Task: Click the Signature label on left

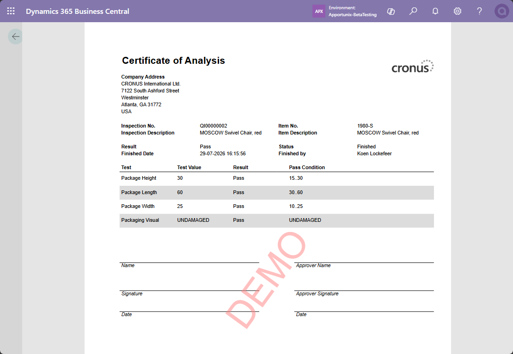Action: pyautogui.click(x=132, y=294)
